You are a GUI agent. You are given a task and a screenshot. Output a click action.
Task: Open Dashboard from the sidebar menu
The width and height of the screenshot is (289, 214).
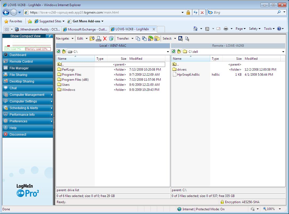point(18,55)
